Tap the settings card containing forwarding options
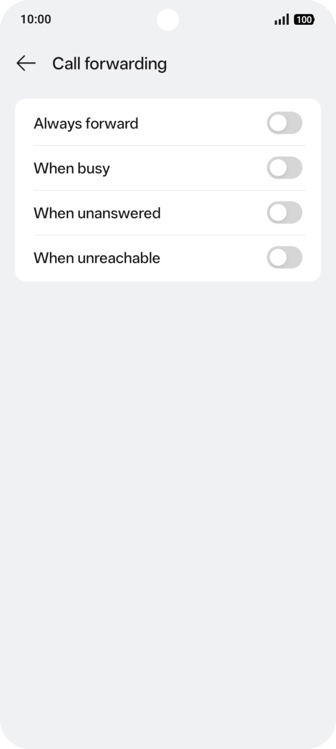 pos(168,189)
